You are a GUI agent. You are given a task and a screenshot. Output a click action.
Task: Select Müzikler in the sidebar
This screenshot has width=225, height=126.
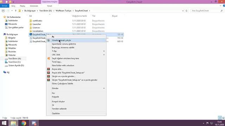point(12,48)
